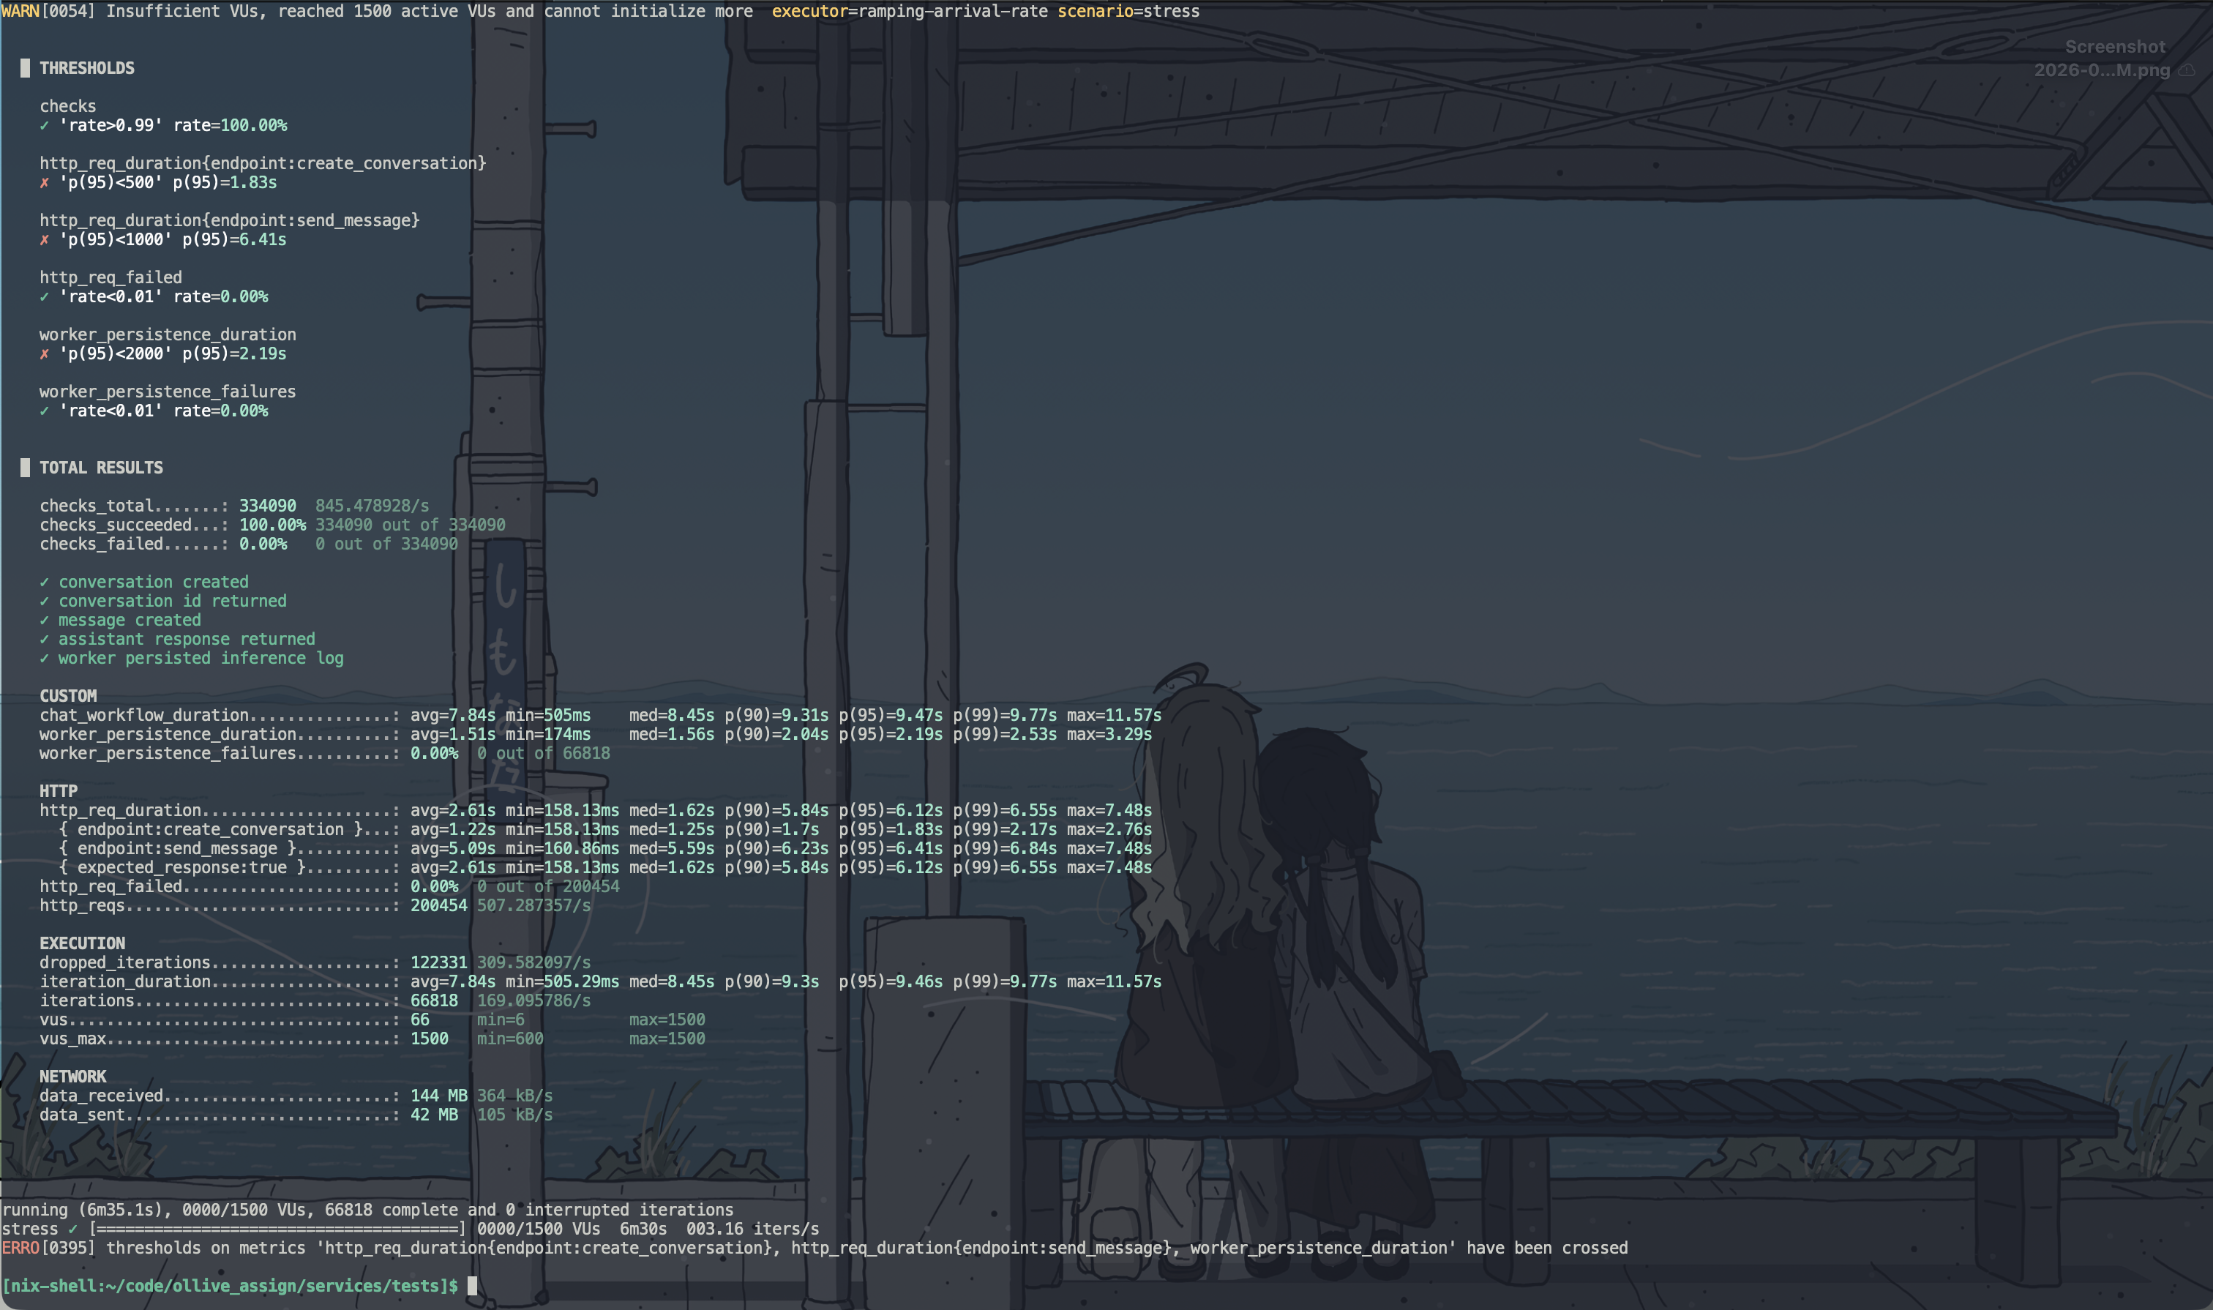
Task: Click the terminal cursor at the nix-shell prompt
Action: click(x=472, y=1285)
